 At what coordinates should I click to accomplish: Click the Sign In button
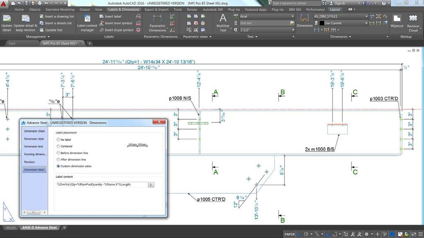click(337, 3)
